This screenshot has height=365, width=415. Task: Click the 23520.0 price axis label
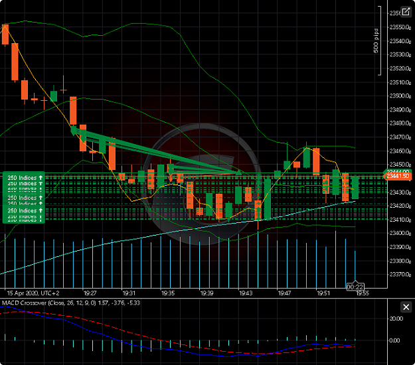[400, 68]
